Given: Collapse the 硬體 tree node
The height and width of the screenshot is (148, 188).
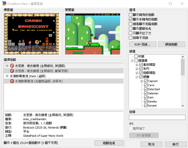Looking at the screenshot, I should click(137, 77).
